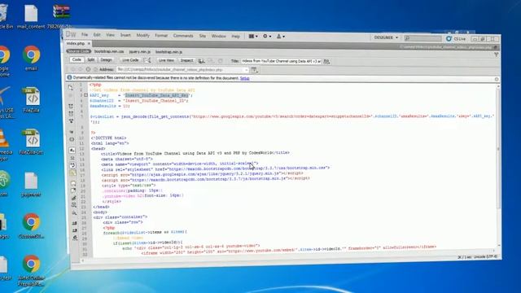Click Recent Snippets icon in coding toolbar

pos(74,205)
